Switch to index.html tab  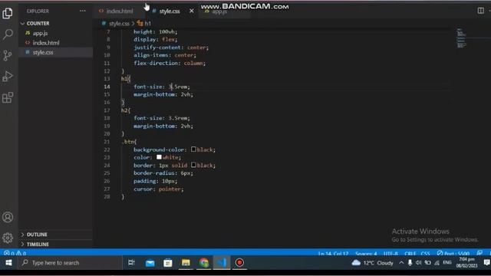coord(120,11)
